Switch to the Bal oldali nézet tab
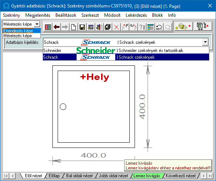 click(x=80, y=176)
